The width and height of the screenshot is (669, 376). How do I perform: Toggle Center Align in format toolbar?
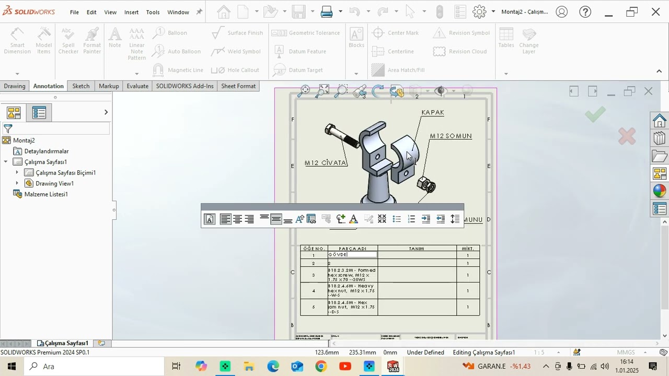237,219
